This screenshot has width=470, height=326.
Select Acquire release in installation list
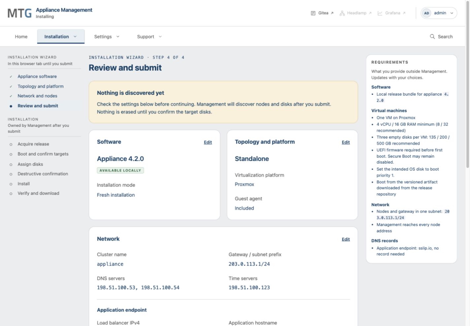pyautogui.click(x=33, y=144)
